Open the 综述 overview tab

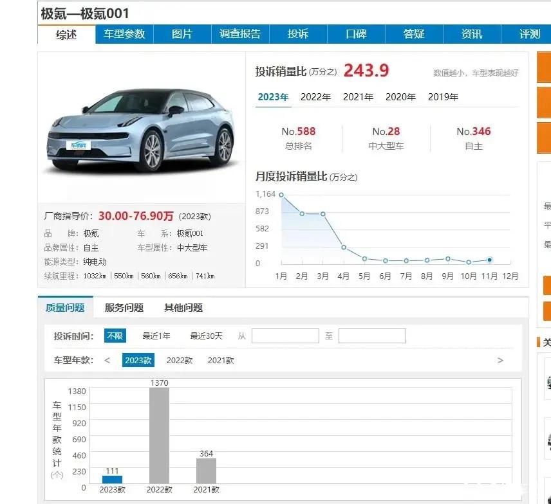pos(66,35)
